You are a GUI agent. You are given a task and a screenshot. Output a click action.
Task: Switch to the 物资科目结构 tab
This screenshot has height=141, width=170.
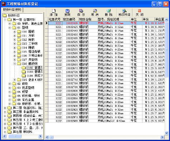coord(12,10)
